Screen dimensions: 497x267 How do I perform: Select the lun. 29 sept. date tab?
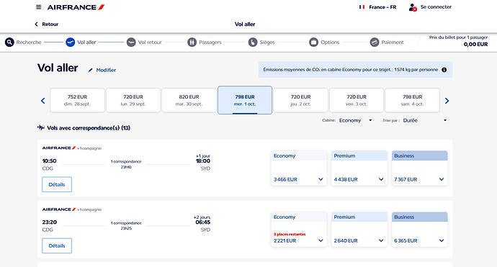(x=133, y=100)
